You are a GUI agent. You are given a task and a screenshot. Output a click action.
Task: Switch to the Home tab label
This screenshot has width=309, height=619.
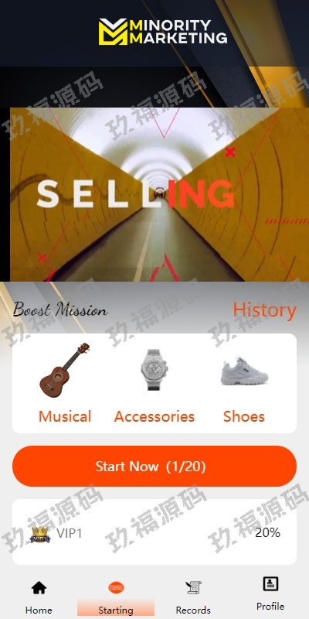coord(39,610)
